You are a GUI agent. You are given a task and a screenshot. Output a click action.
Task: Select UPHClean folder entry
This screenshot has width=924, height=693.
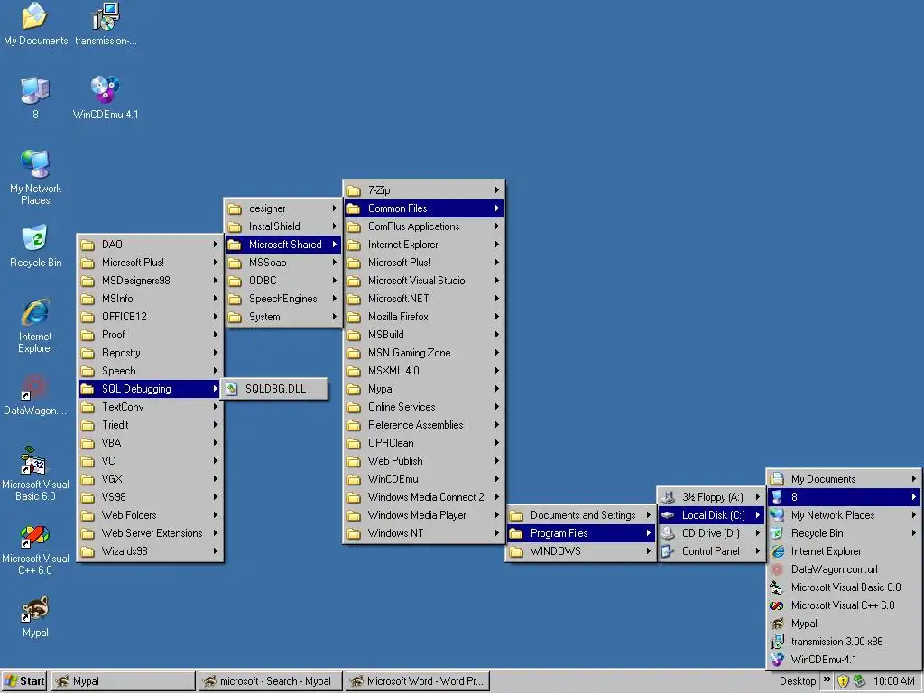tap(423, 443)
